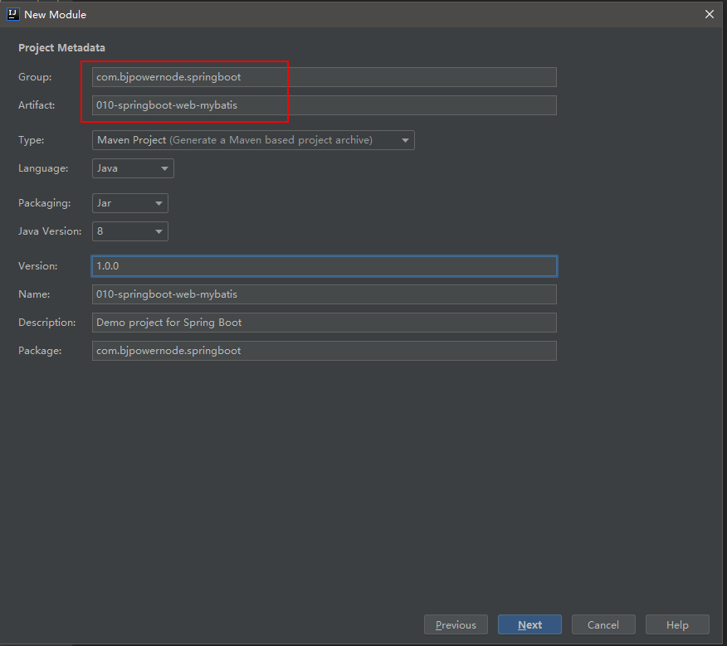Viewport: 727px width, 646px height.
Task: Click into the Group text field
Action: pos(324,77)
